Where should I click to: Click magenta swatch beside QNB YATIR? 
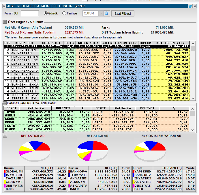point(5,185)
